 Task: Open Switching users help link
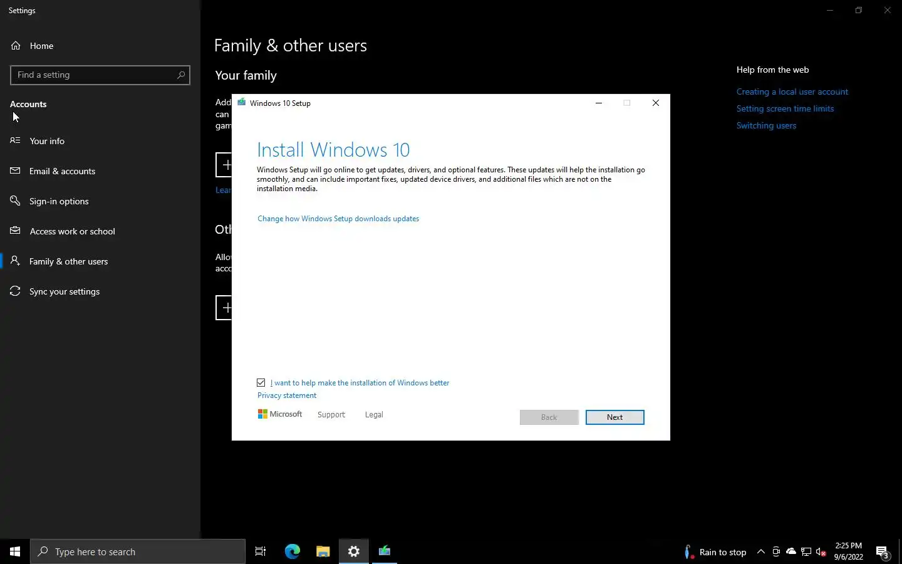click(x=767, y=125)
